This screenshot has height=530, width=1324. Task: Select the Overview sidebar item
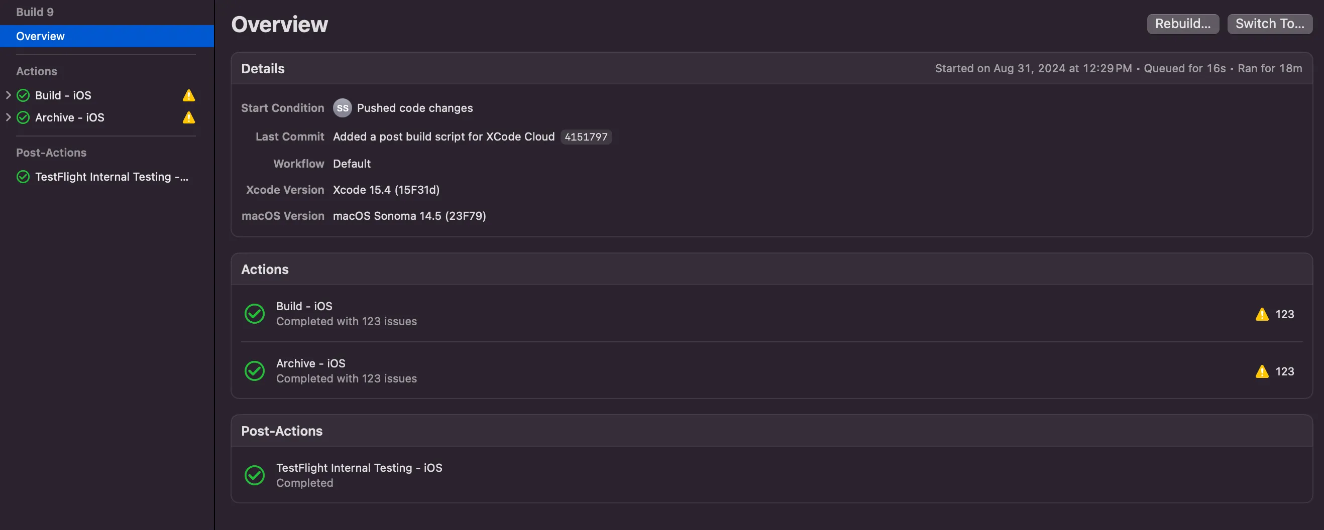click(40, 36)
